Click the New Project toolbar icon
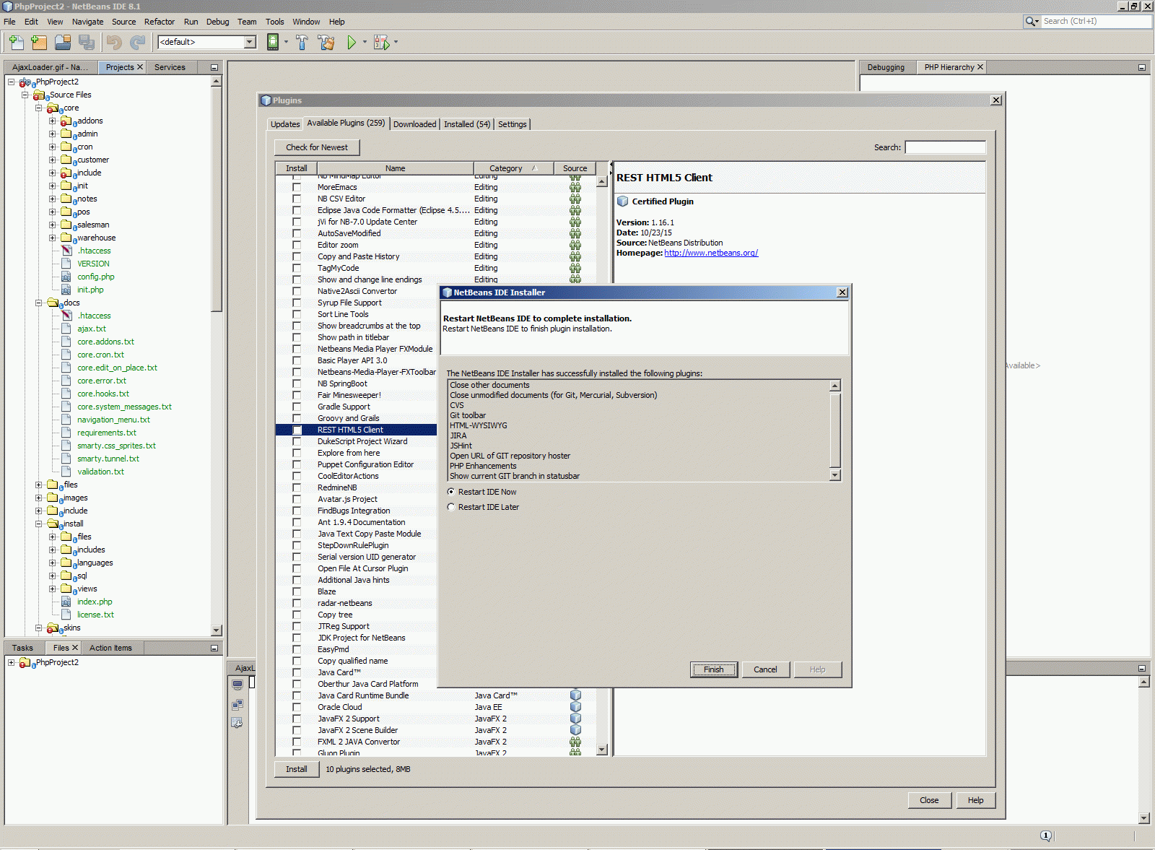 39,43
